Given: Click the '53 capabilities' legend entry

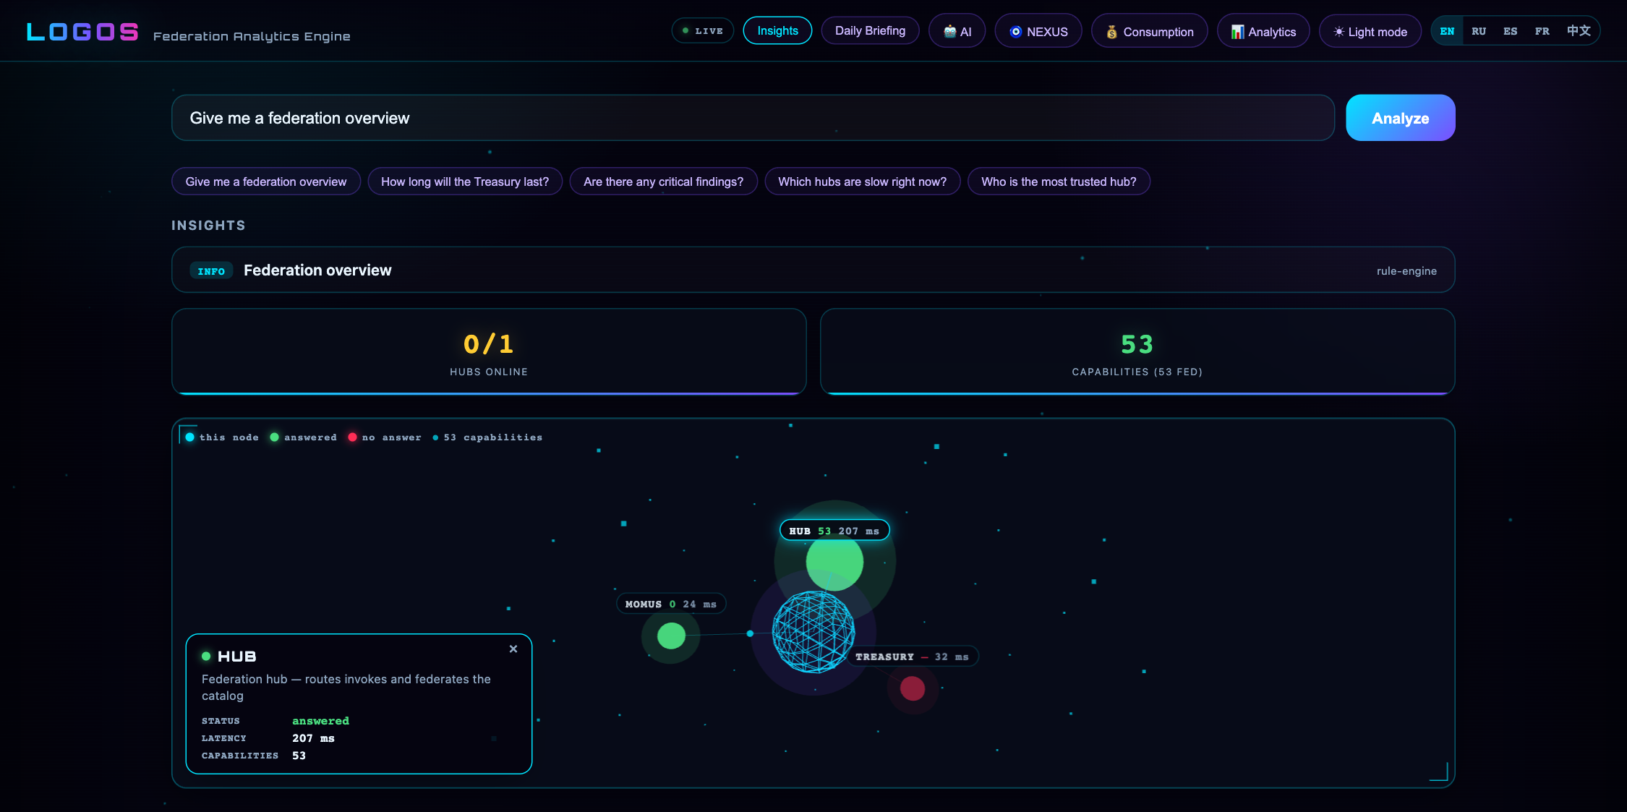Looking at the screenshot, I should (x=488, y=437).
